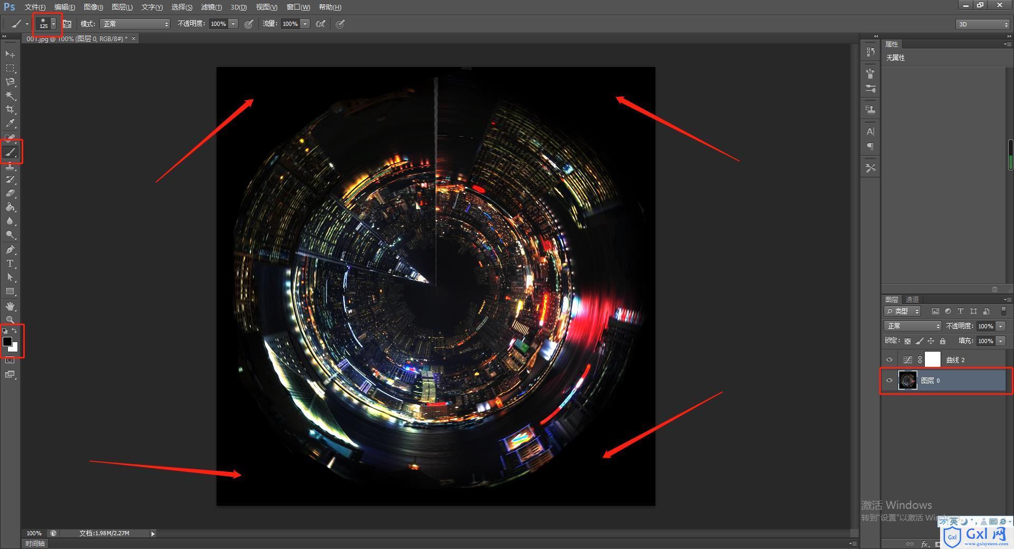Toggle lock image pixels
The width and height of the screenshot is (1014, 549).
click(919, 341)
